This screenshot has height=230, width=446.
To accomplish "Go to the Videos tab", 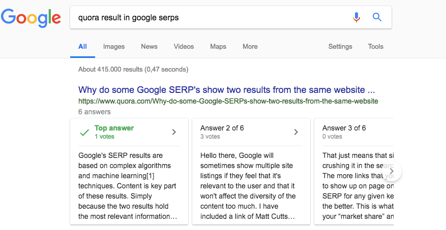I will pyautogui.click(x=184, y=46).
